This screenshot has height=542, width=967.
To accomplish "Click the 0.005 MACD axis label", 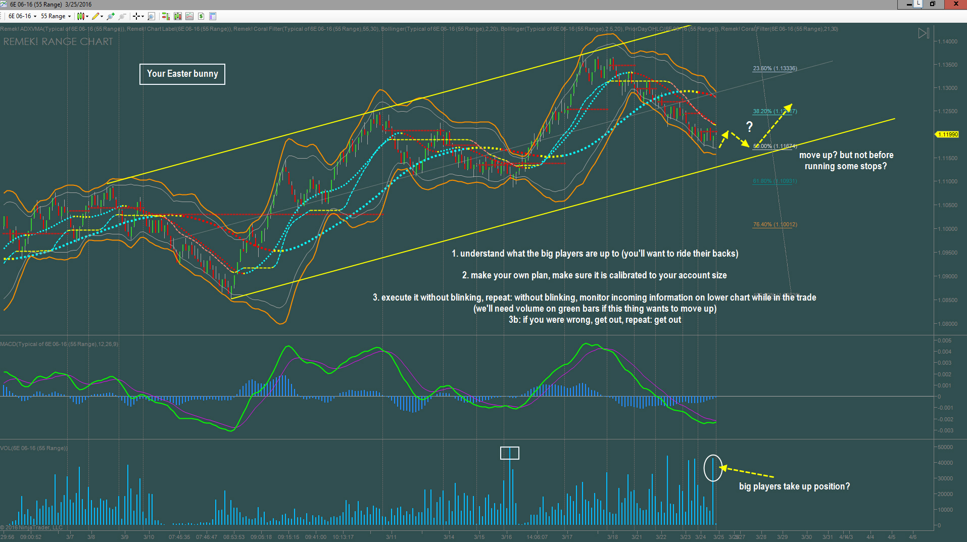I will [x=945, y=340].
